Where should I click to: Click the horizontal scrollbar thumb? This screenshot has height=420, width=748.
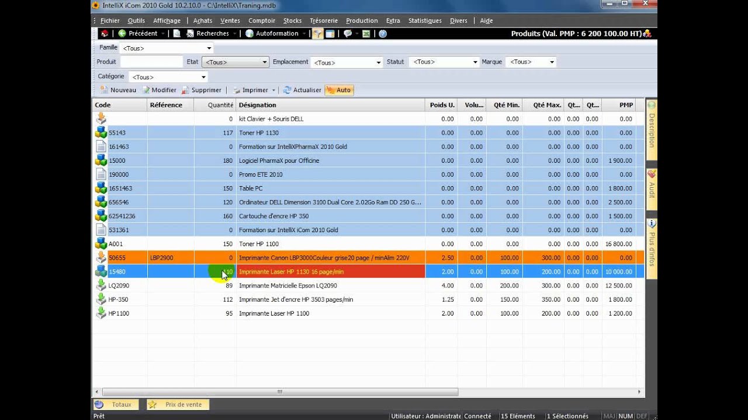pos(279,392)
